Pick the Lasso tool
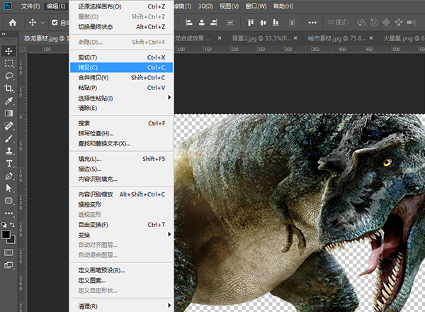Screen dimensions: 425x312 coord(9,76)
